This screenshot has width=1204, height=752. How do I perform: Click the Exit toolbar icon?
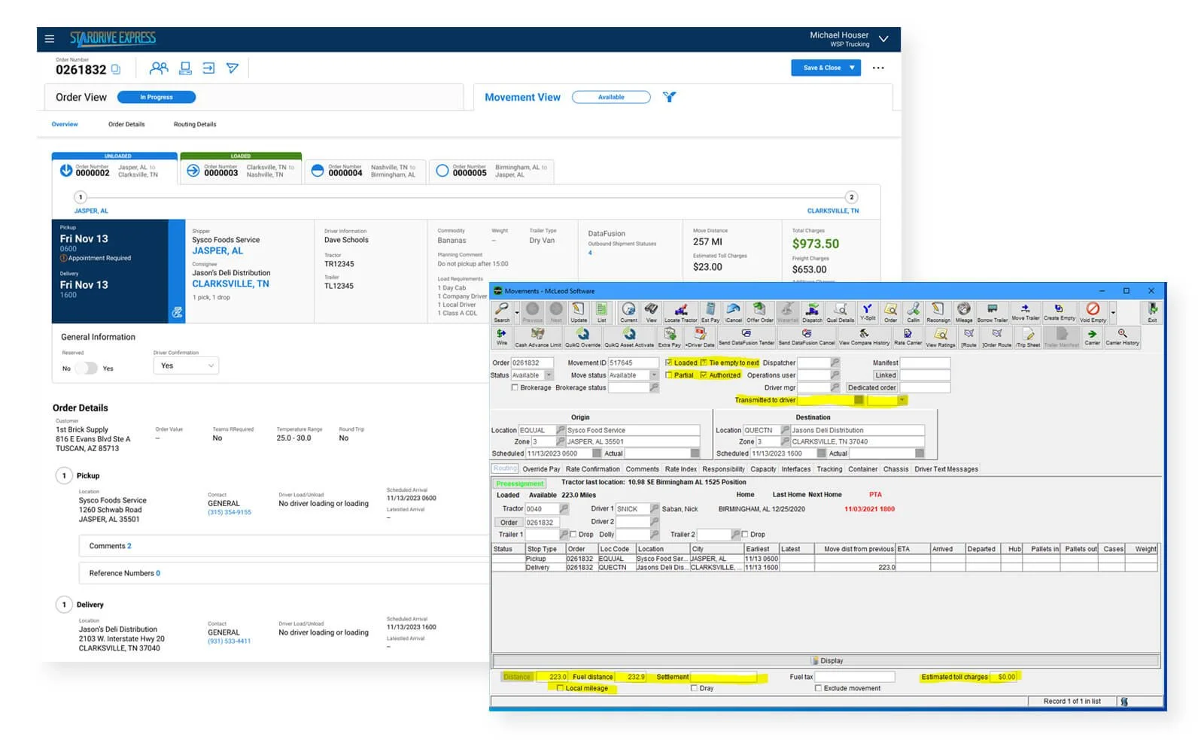coord(1152,313)
